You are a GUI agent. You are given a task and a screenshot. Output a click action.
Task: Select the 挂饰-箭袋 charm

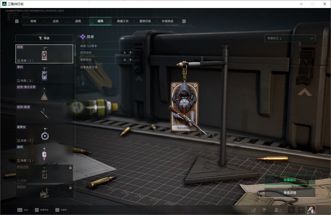coord(44,114)
